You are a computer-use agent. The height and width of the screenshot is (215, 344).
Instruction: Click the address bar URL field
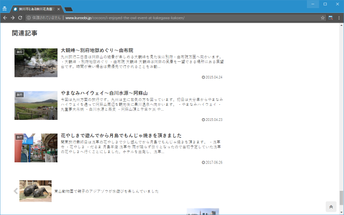tap(161, 18)
